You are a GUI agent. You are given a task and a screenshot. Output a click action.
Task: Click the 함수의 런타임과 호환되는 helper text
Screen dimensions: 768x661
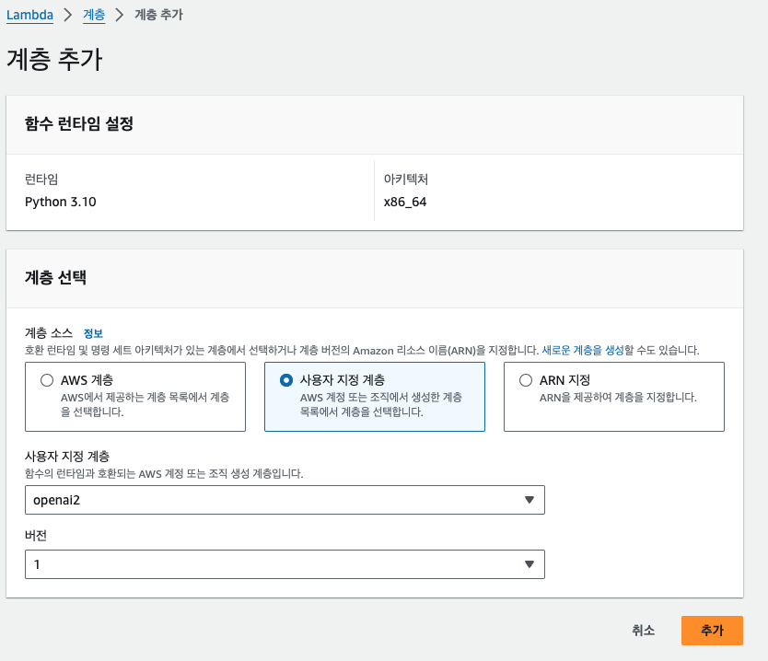click(164, 473)
